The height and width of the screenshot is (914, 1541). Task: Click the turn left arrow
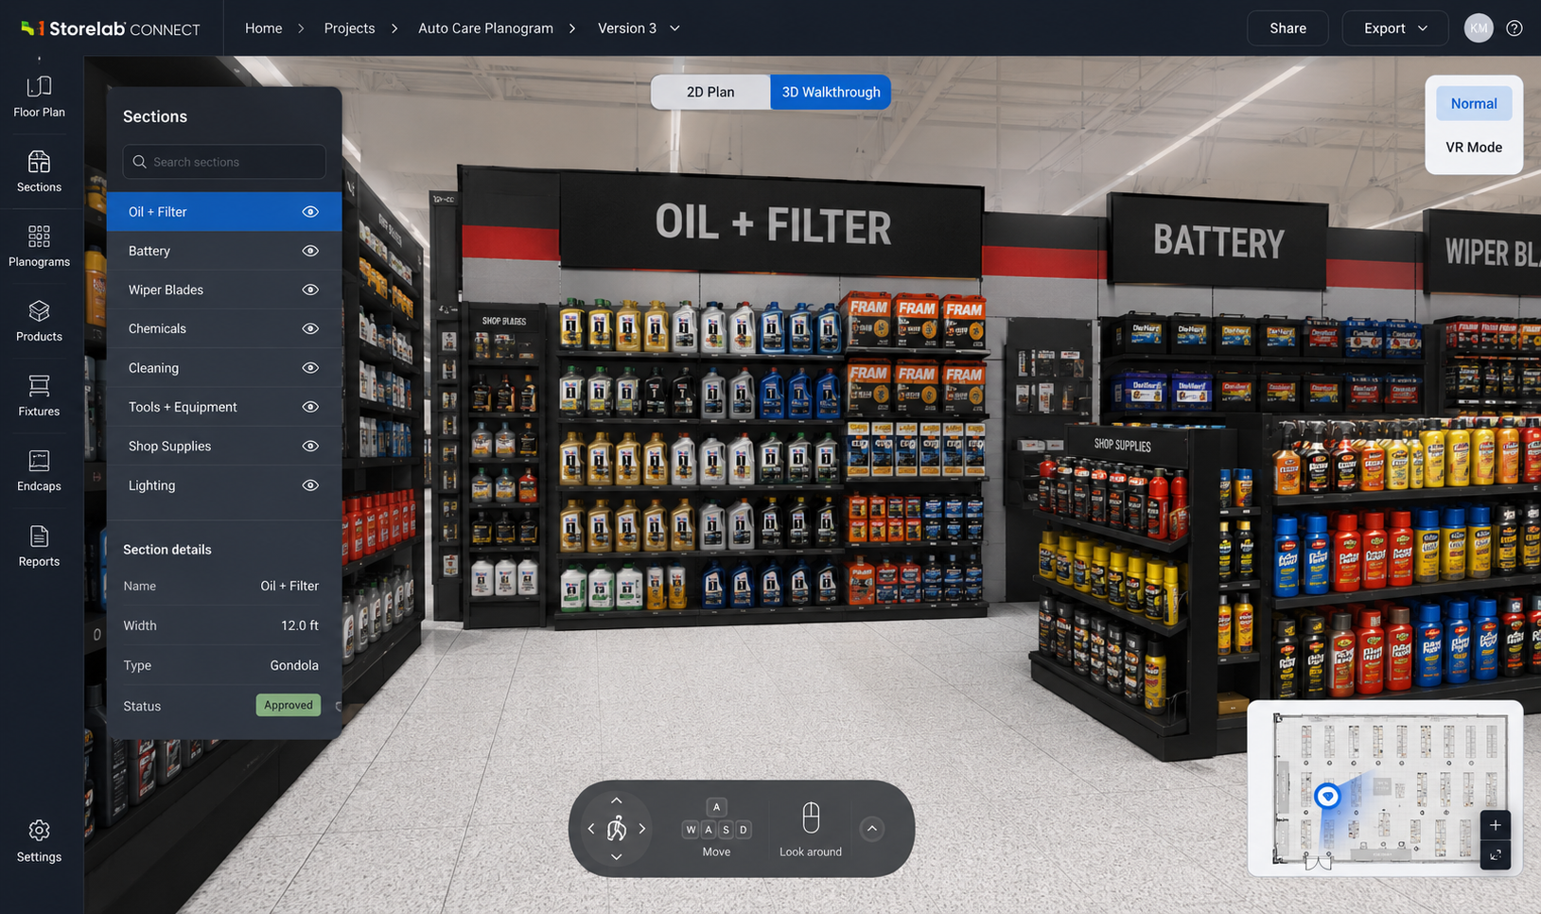coord(591,829)
